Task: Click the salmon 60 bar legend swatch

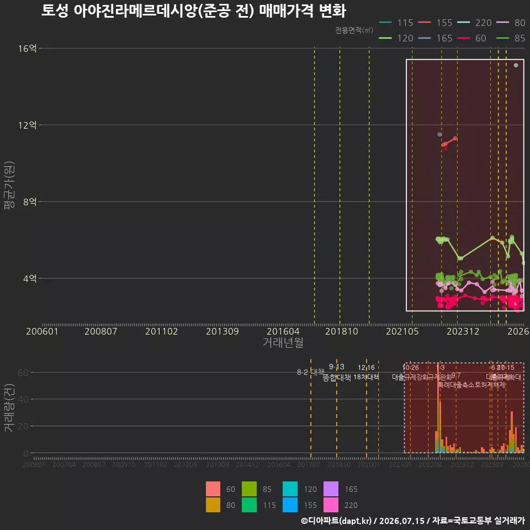Action: pos(213,489)
